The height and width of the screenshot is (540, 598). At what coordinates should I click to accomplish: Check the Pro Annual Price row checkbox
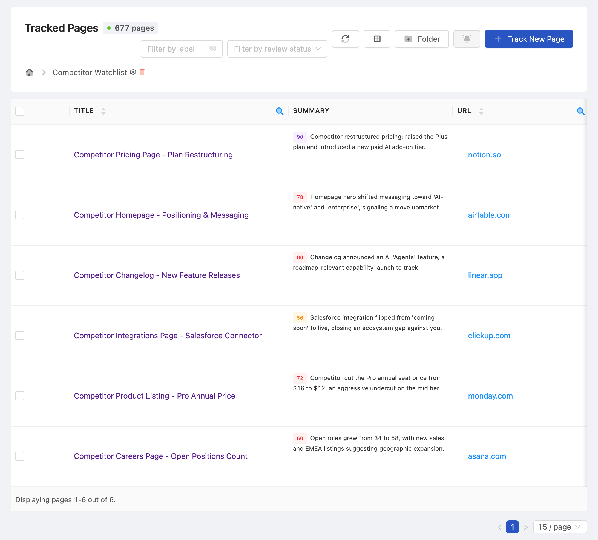[19, 396]
